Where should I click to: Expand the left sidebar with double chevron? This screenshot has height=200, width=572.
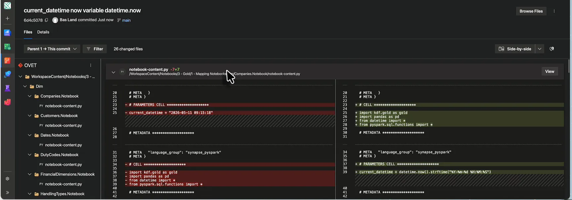(7, 192)
